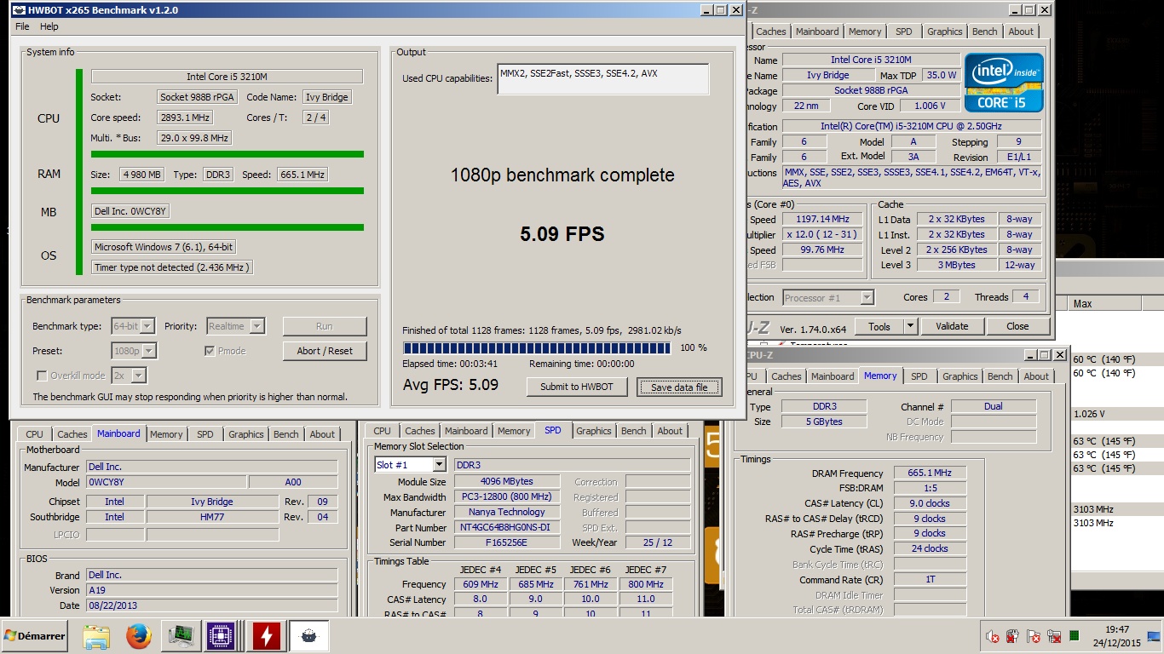Image resolution: width=1164 pixels, height=654 pixels.
Task: Open SPD tab in the DRAM timings CPU-Z window
Action: click(x=919, y=376)
